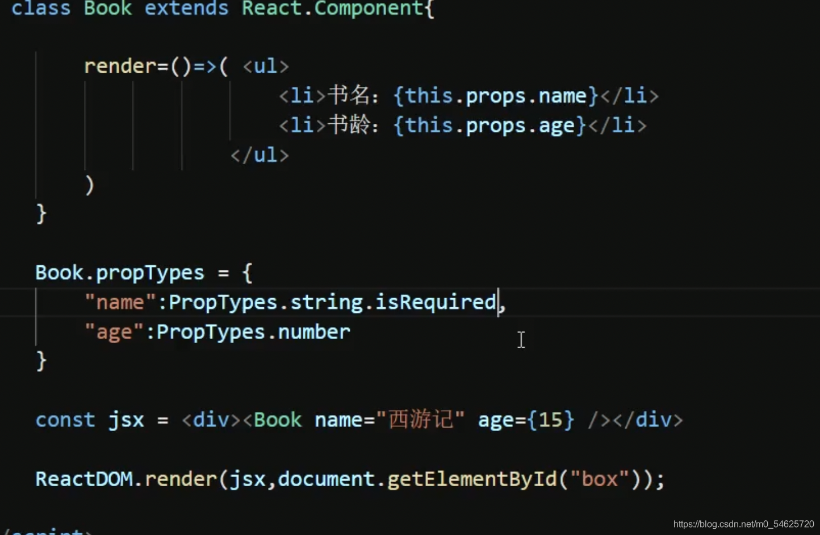This screenshot has width=820, height=535.
Task: Click the closing '</div>' tag
Action: click(x=648, y=420)
